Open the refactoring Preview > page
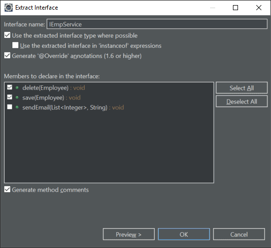The width and height of the screenshot is (271, 248). pyautogui.click(x=129, y=234)
